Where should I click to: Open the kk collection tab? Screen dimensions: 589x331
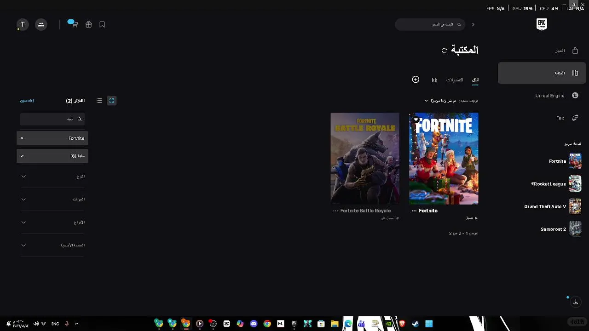[x=434, y=80]
